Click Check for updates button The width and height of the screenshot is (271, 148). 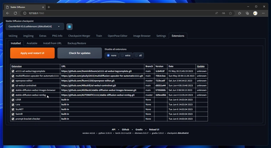[80, 53]
